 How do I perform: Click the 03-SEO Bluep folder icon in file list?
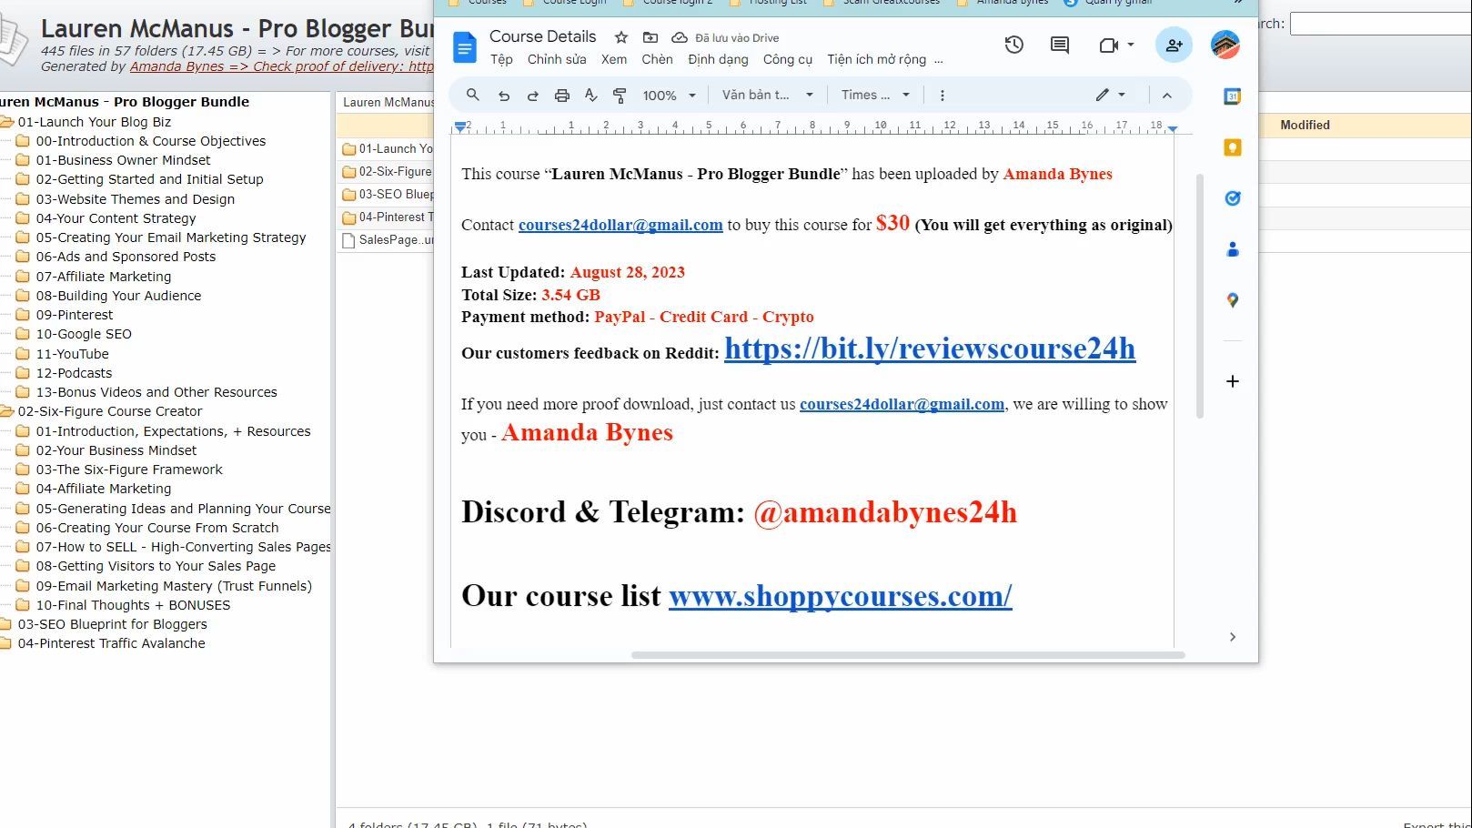click(348, 195)
